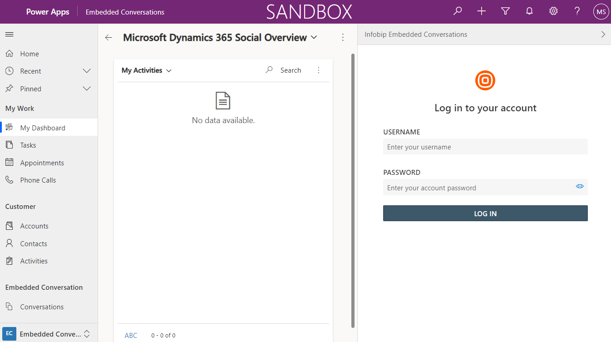Screen dimensions: 611x342
Task: Click the Tasks clipboard icon
Action: pyautogui.click(x=9, y=145)
